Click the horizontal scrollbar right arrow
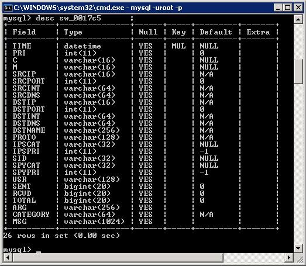Image resolution: width=306 pixels, height=266 pixels. (289, 257)
